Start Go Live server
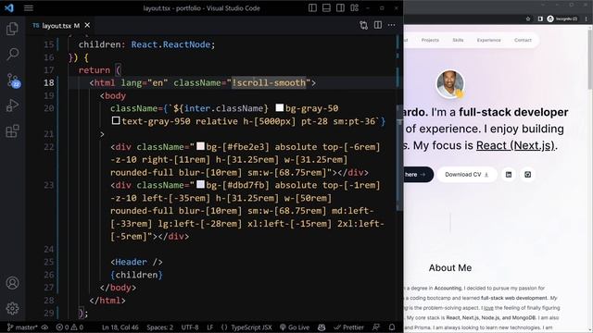The image size is (593, 333). click(295, 327)
